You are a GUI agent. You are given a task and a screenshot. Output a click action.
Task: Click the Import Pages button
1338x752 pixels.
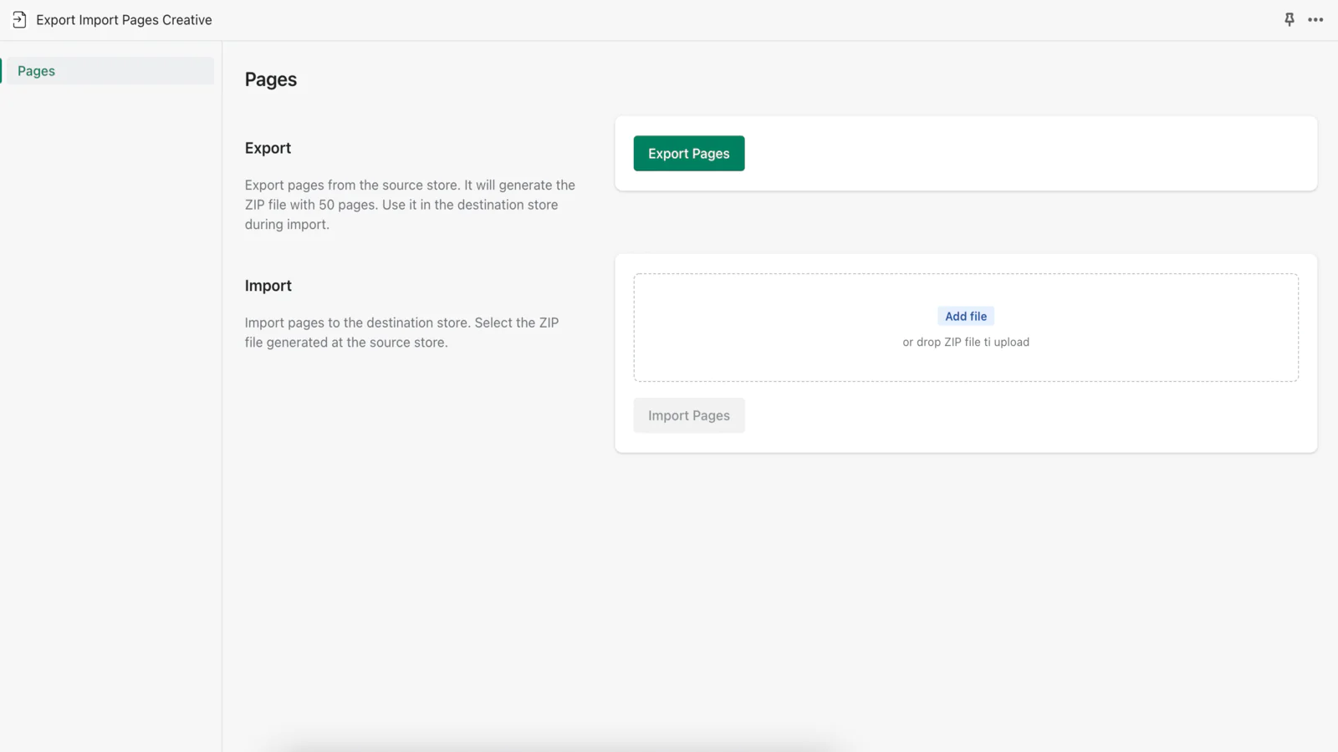(x=689, y=415)
